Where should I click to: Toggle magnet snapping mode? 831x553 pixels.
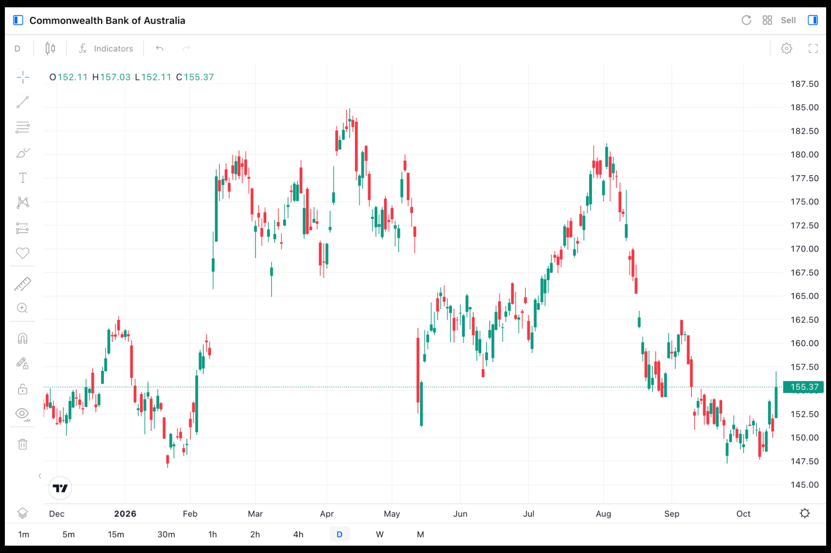point(23,338)
